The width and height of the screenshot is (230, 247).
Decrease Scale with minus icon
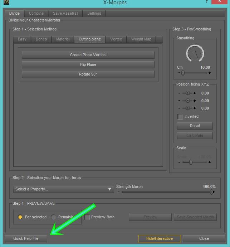179,162
